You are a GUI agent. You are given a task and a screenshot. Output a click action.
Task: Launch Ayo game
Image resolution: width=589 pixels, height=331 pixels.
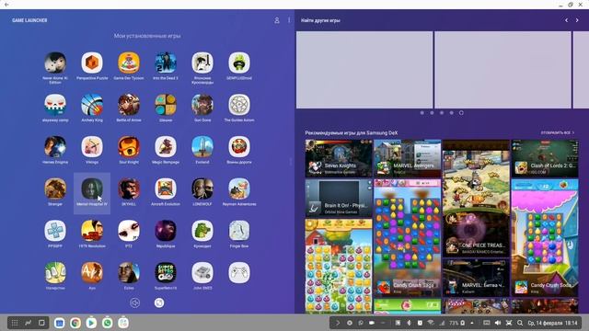tap(92, 273)
